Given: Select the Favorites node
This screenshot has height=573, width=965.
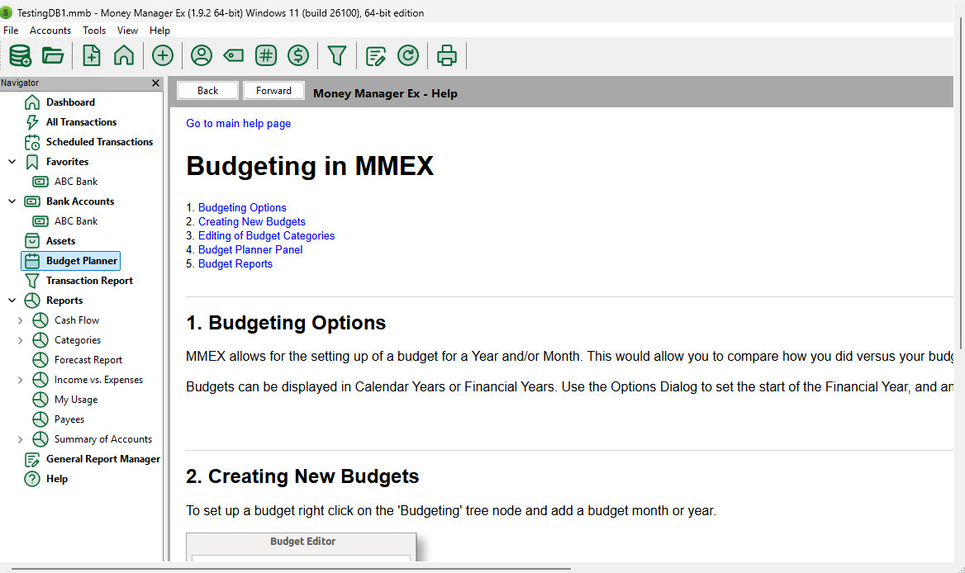Looking at the screenshot, I should 67,162.
